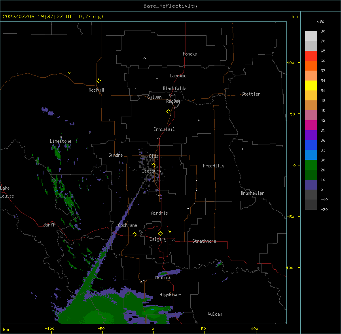Click the Vulcan city label
Screen dimensions: 341x334
coord(215,314)
